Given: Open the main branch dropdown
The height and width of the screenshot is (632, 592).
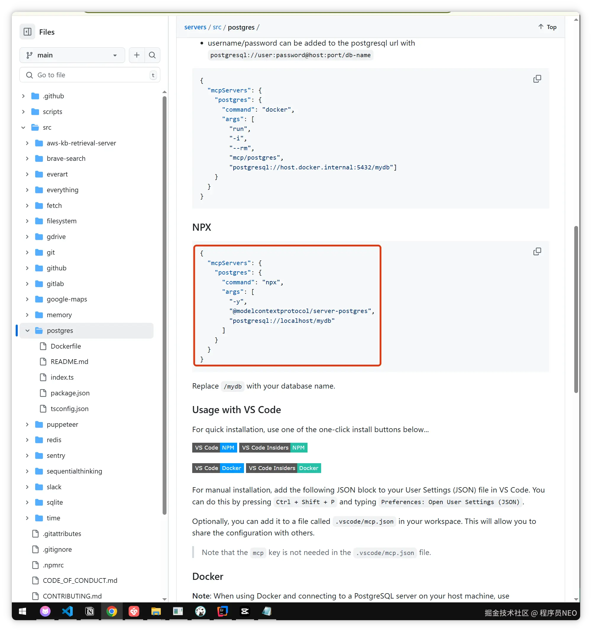Looking at the screenshot, I should (x=72, y=55).
